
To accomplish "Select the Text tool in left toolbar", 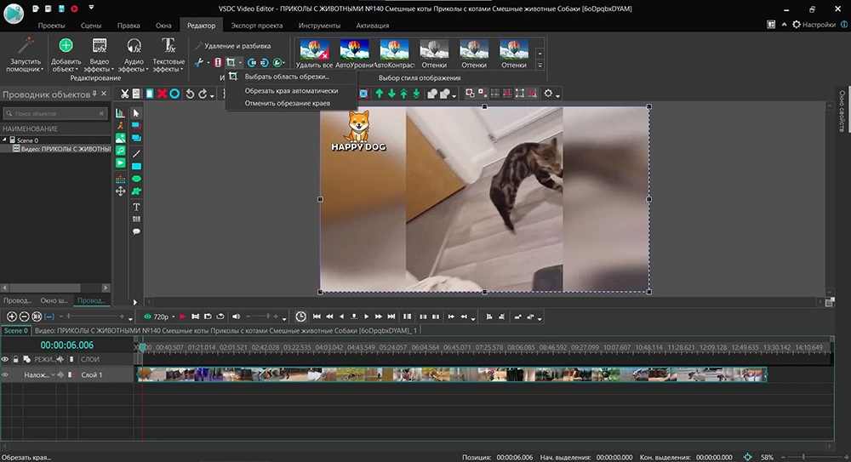I will tap(136, 207).
